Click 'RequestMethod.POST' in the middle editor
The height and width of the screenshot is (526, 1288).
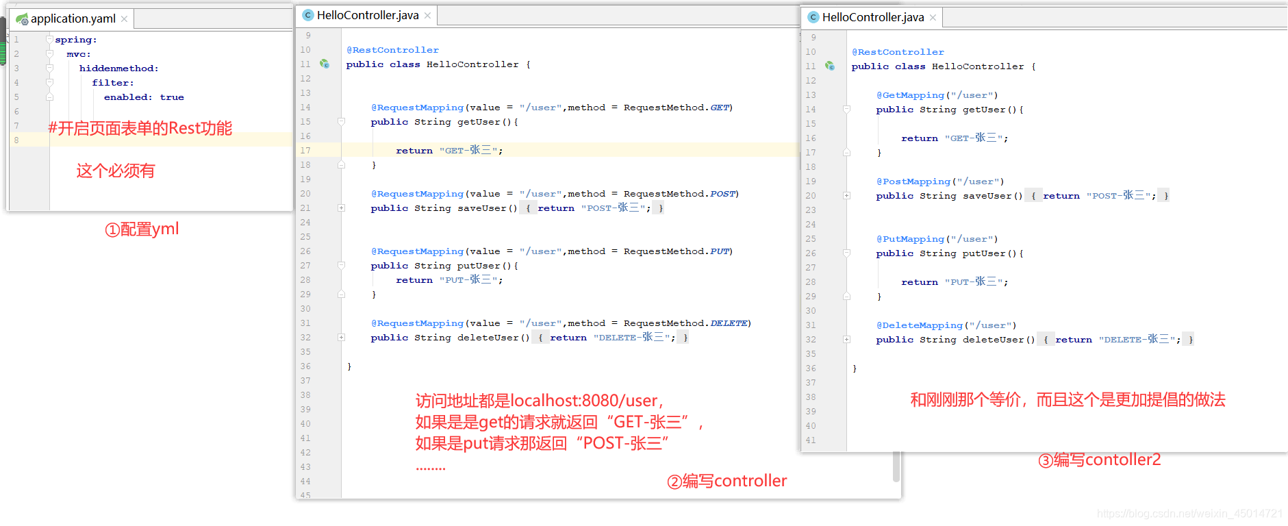coord(679,194)
